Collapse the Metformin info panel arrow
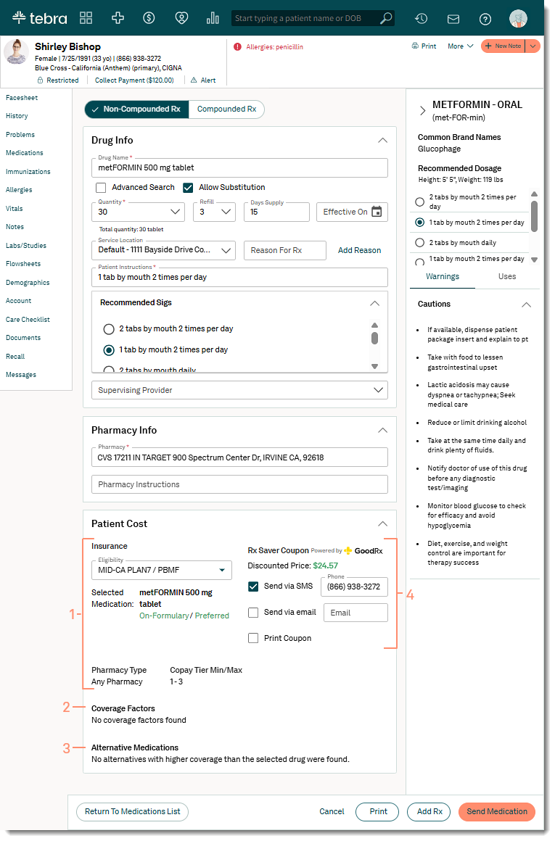This screenshot has height=841, width=555. (x=422, y=110)
